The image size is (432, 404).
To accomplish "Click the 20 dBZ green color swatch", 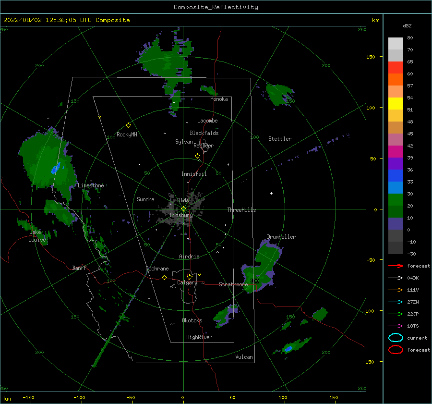I will (x=396, y=199).
